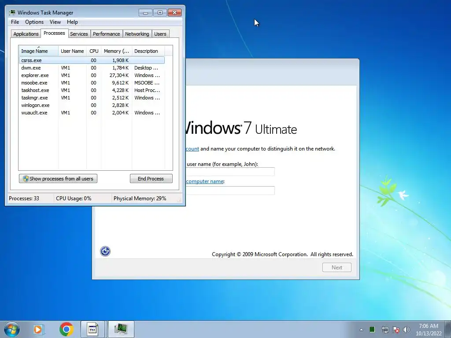The height and width of the screenshot is (338, 451).
Task: Switch to the Performance tab
Action: coord(107,34)
